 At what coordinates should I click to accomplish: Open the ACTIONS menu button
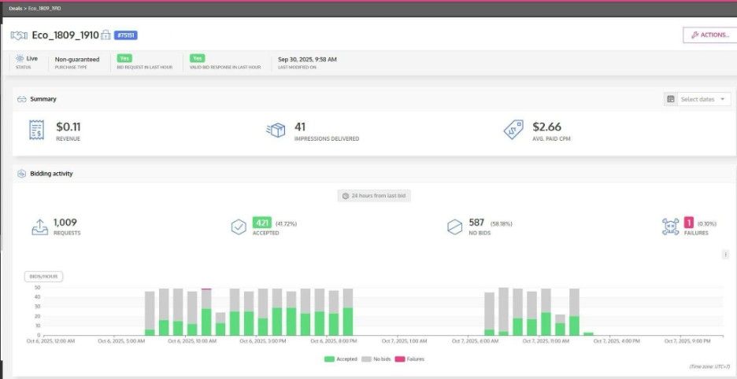pyautogui.click(x=710, y=35)
